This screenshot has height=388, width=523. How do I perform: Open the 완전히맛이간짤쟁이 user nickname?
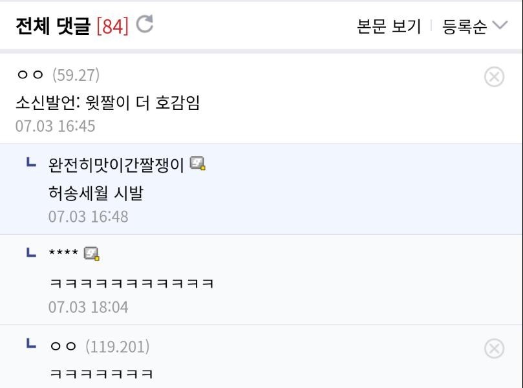coord(116,165)
